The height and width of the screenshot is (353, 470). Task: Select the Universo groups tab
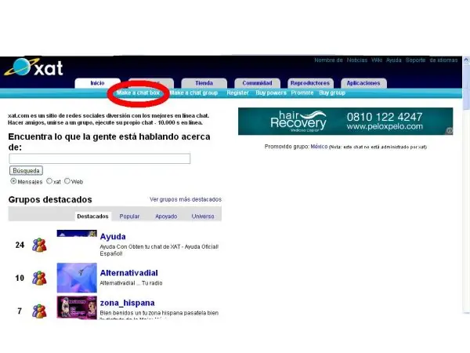(x=203, y=217)
